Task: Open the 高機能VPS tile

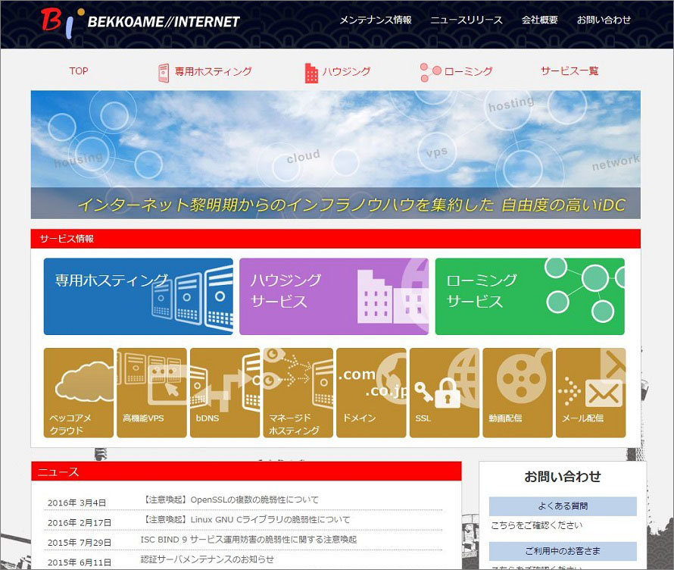Action: 151,393
